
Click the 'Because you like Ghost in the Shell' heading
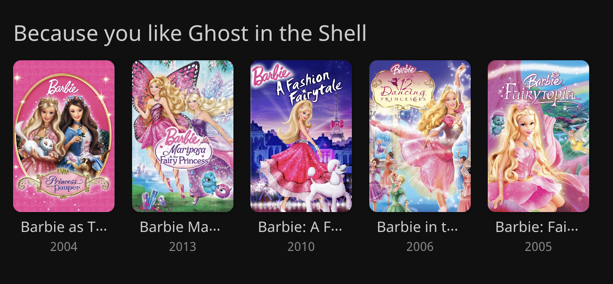click(x=190, y=34)
